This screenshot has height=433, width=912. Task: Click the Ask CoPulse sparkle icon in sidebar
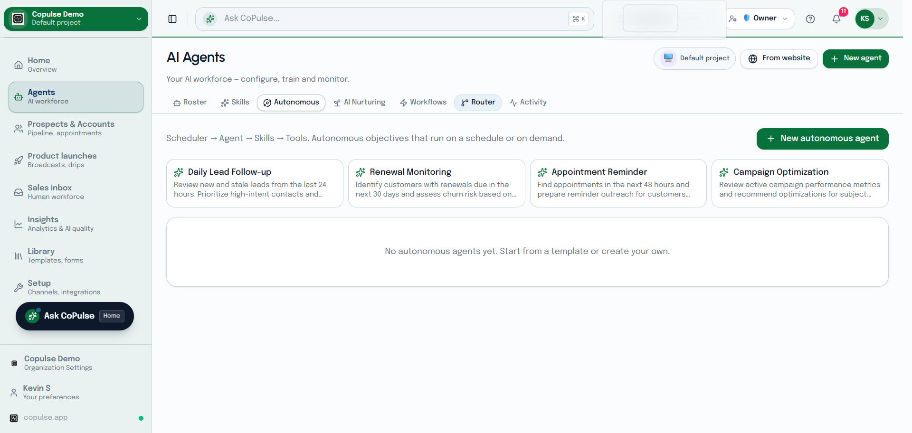(32, 316)
